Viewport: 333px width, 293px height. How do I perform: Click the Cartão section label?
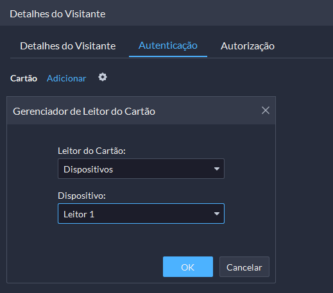24,78
